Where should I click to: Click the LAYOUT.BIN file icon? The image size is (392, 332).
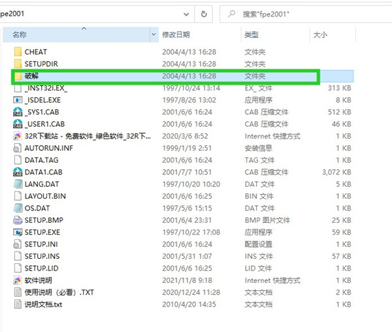pyautogui.click(x=18, y=196)
